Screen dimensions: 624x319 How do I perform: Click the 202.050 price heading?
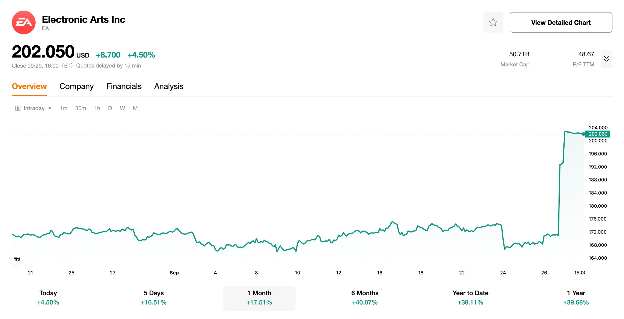coord(43,52)
